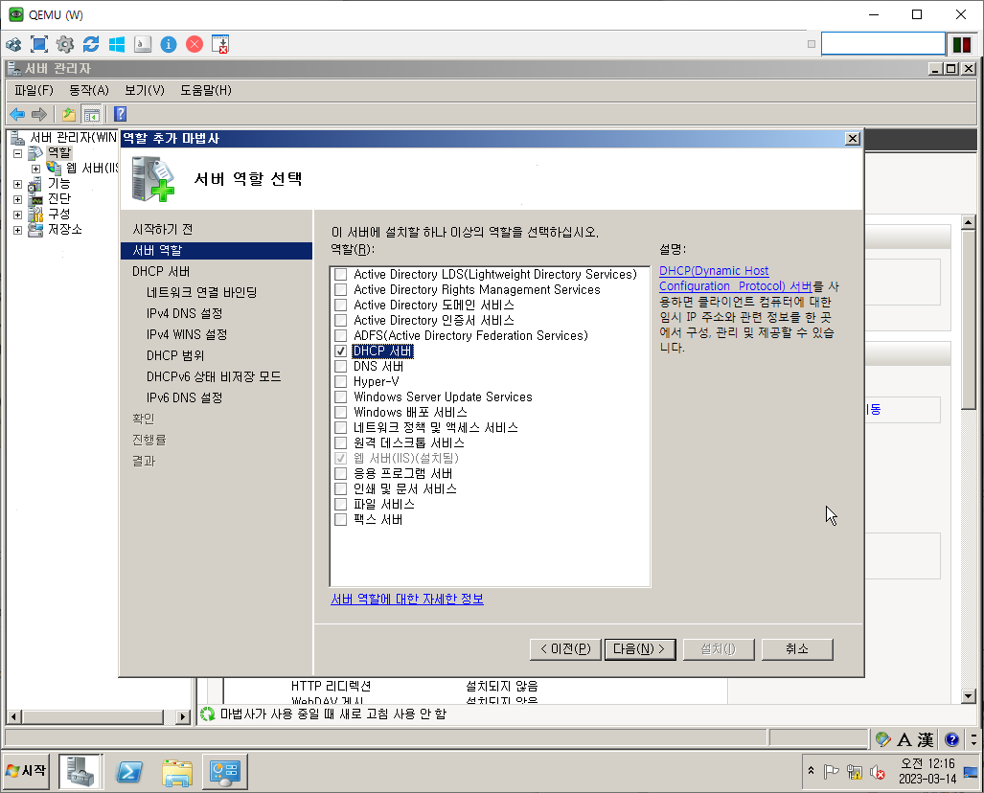Click the 다음(N) > button
984x793 pixels.
pyautogui.click(x=640, y=649)
